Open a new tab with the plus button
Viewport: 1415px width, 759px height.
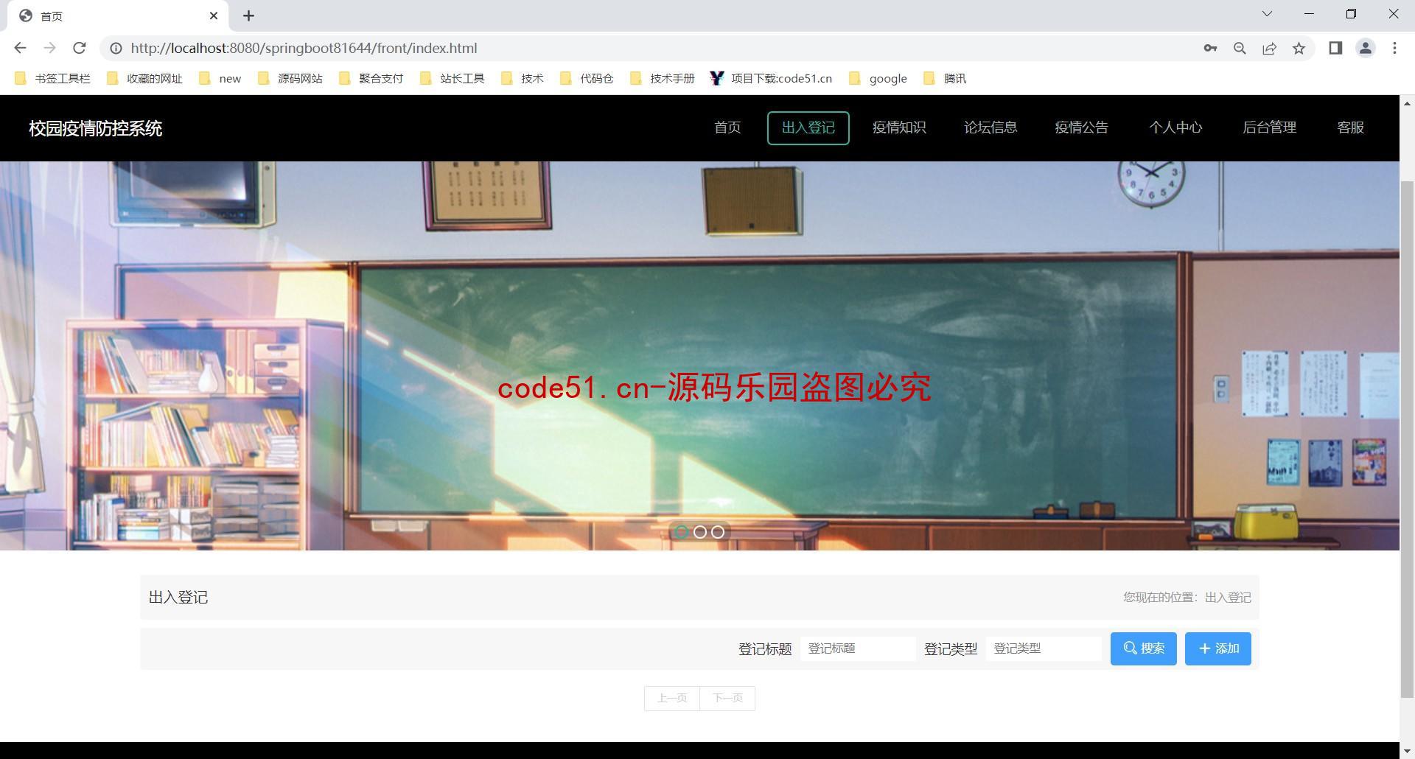[248, 15]
